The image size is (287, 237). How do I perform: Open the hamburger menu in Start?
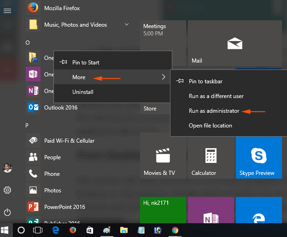pyautogui.click(x=7, y=11)
